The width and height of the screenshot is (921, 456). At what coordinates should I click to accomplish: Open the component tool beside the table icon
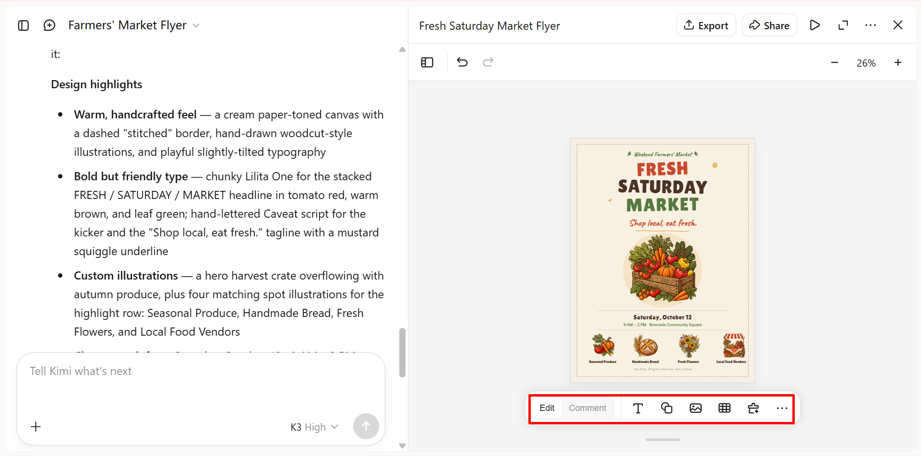click(x=754, y=408)
